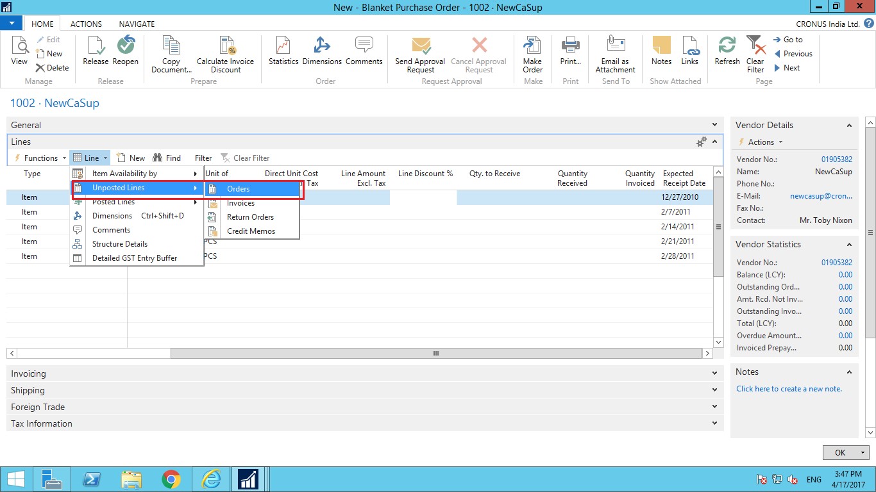This screenshot has width=876, height=492.
Task: Open Internet Explorer from the taskbar
Action: (211, 479)
